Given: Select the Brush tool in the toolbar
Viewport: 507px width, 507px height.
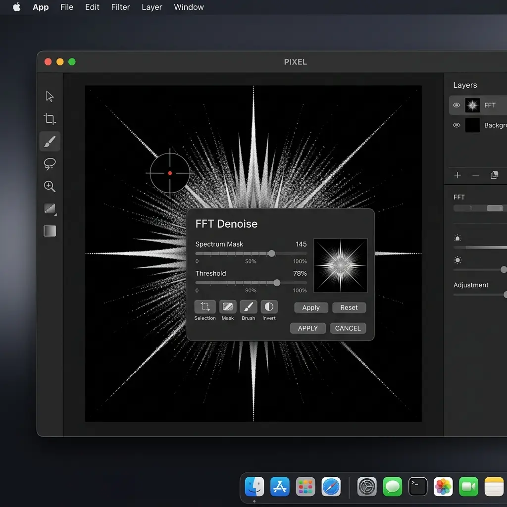Looking at the screenshot, I should pos(50,141).
